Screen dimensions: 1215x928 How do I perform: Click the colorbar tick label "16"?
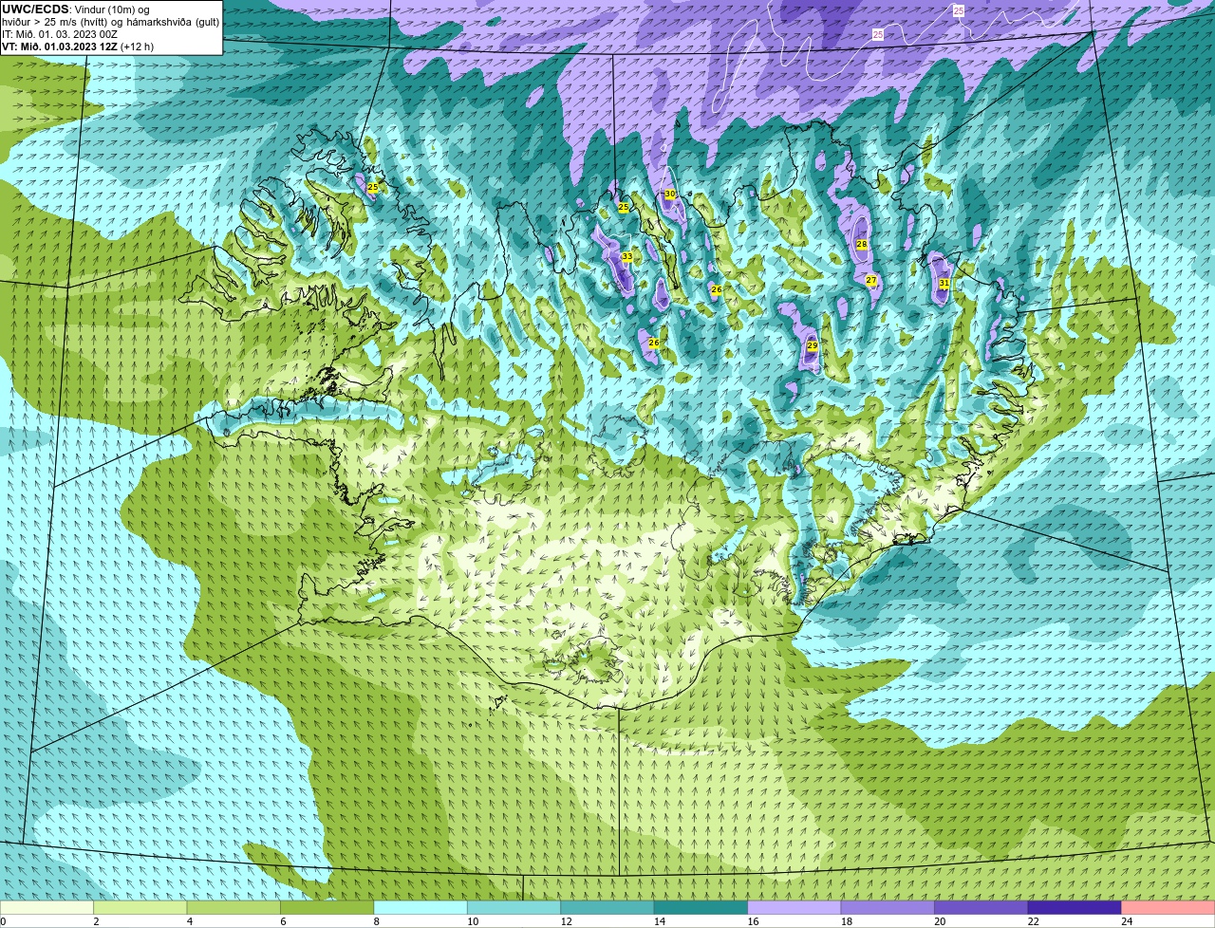[753, 921]
